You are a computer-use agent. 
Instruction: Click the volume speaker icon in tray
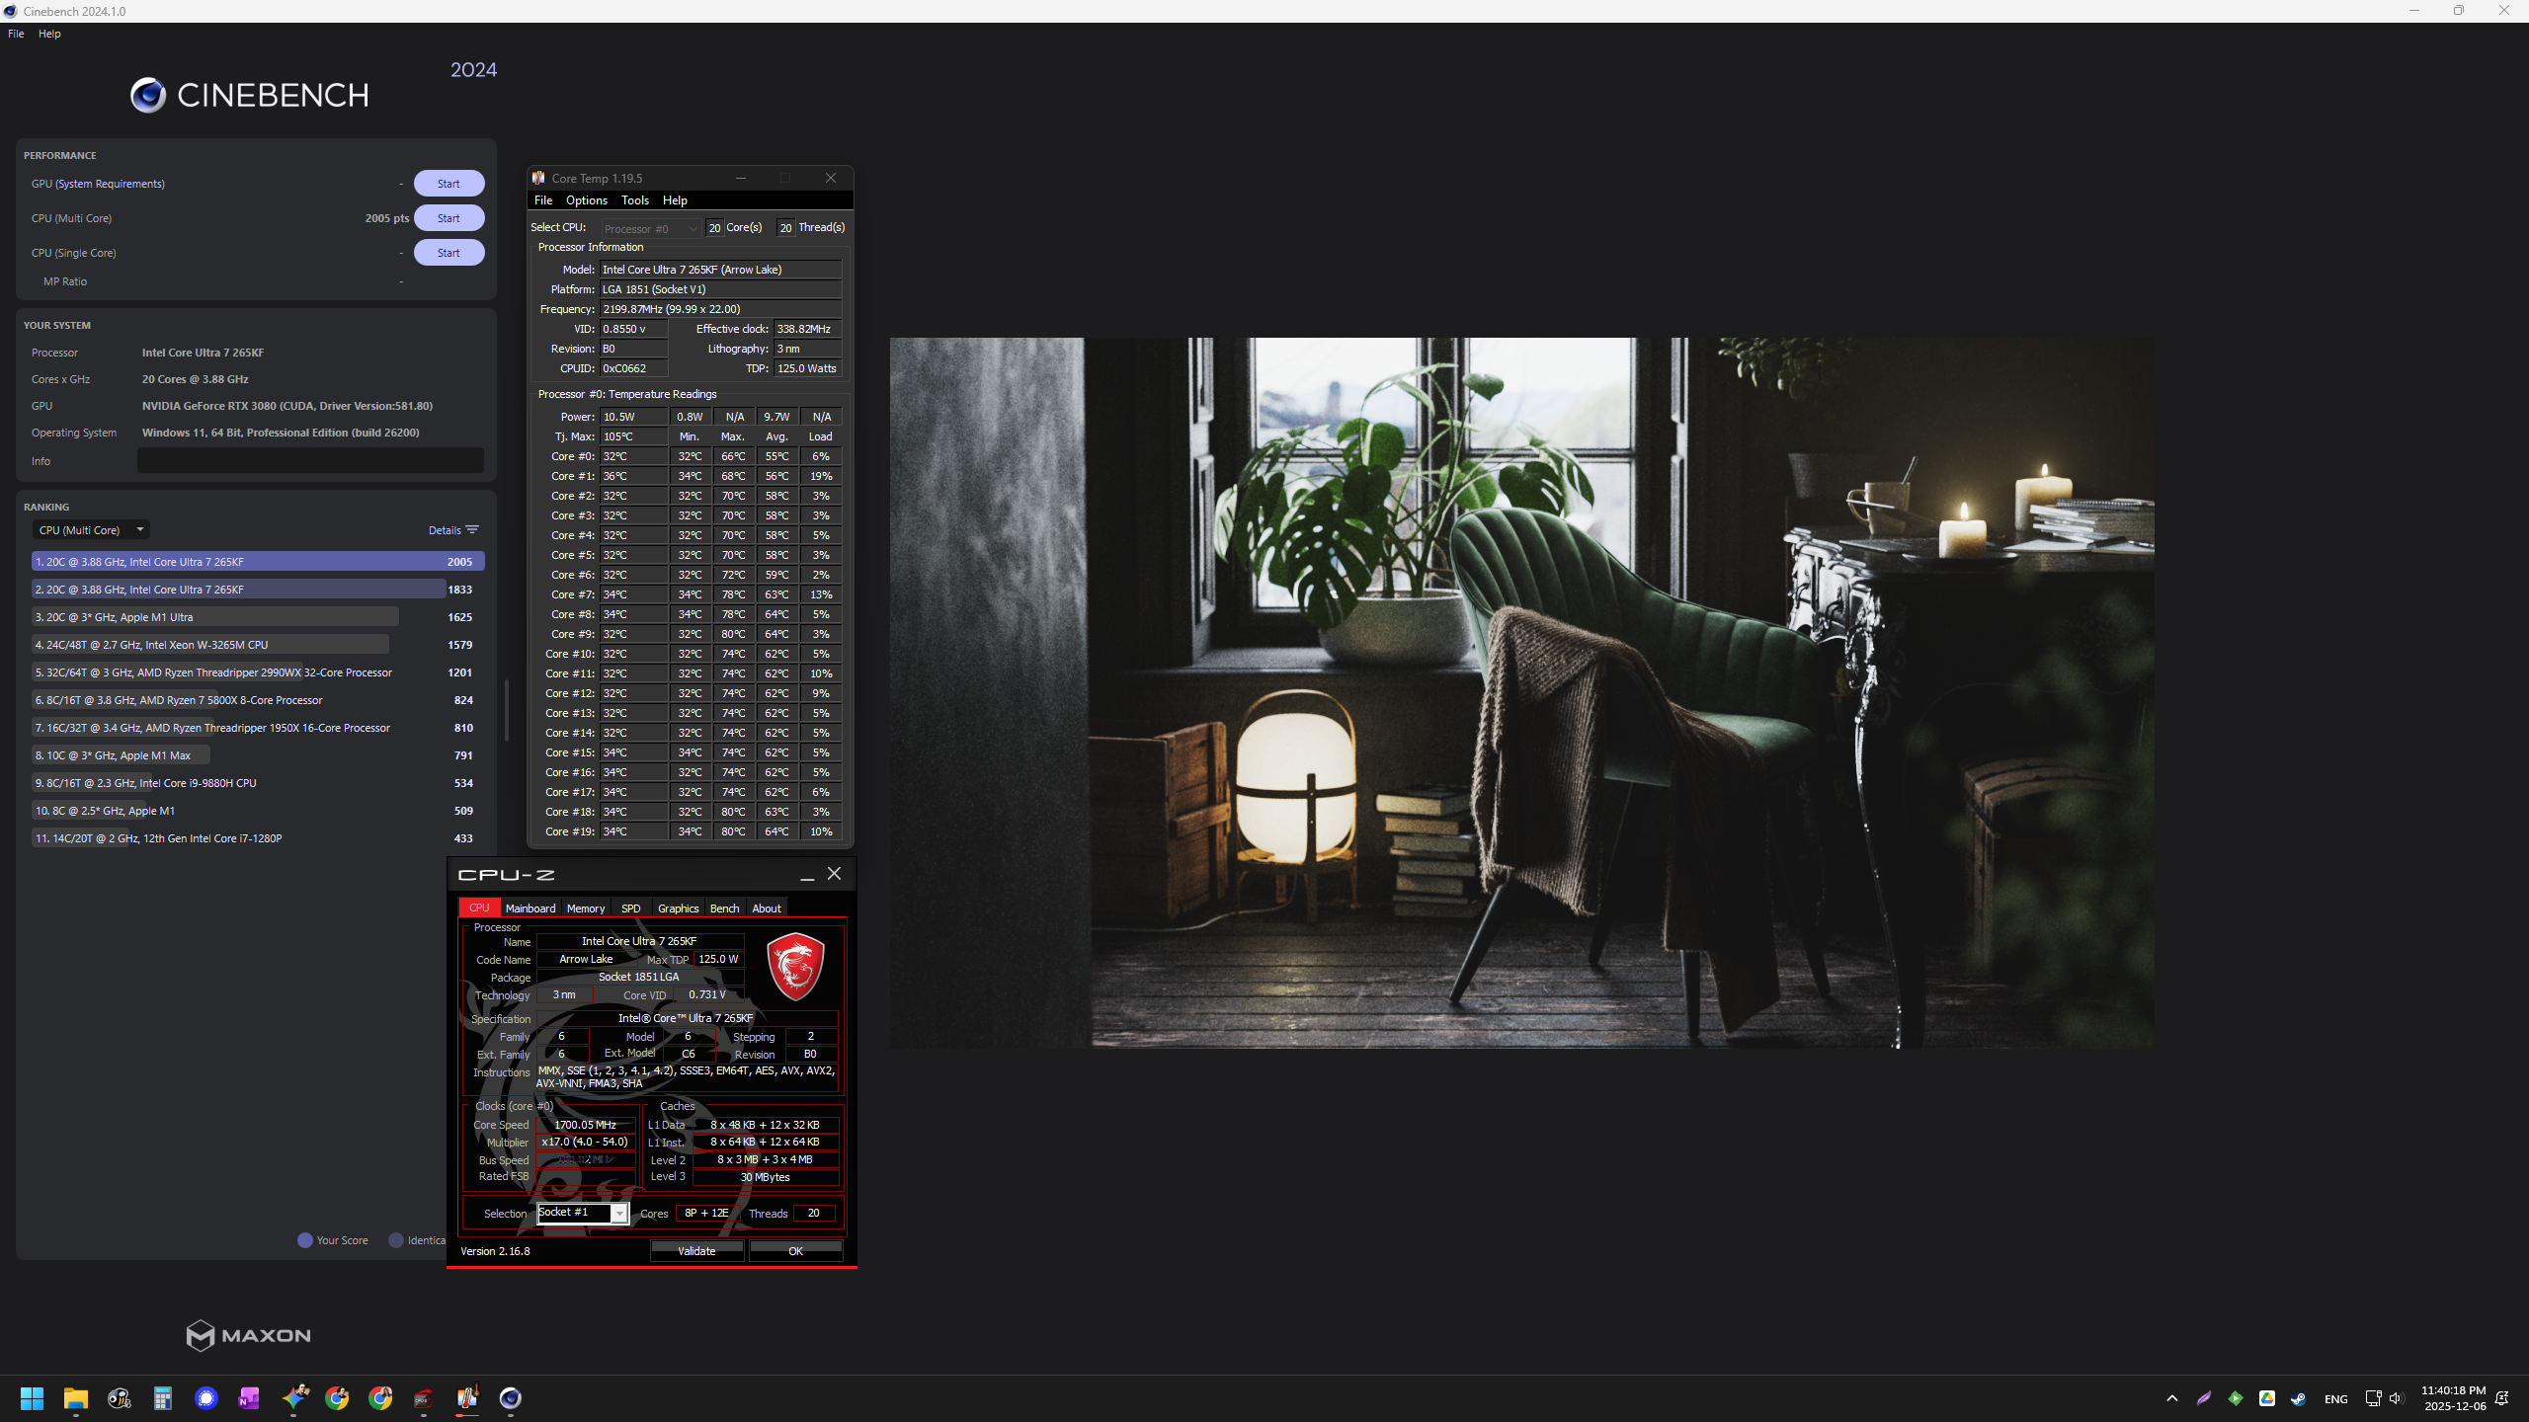(x=2396, y=1398)
